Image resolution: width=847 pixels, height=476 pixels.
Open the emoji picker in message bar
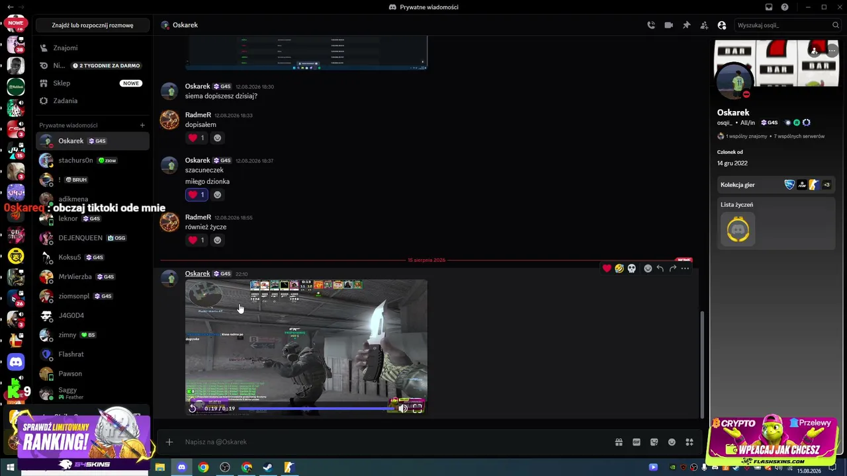(x=672, y=442)
